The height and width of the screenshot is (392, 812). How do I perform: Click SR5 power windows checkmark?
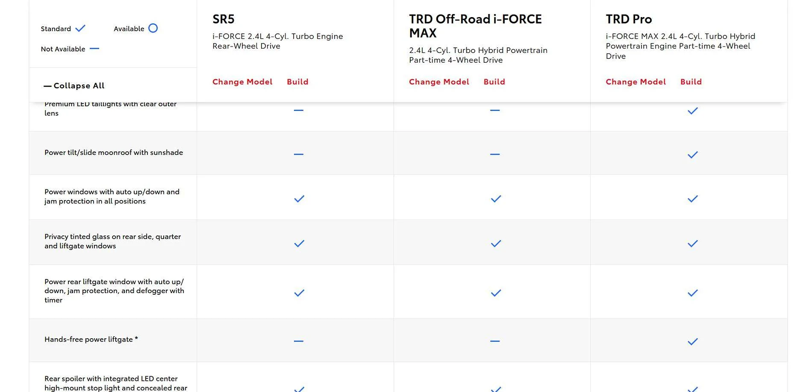tap(299, 199)
